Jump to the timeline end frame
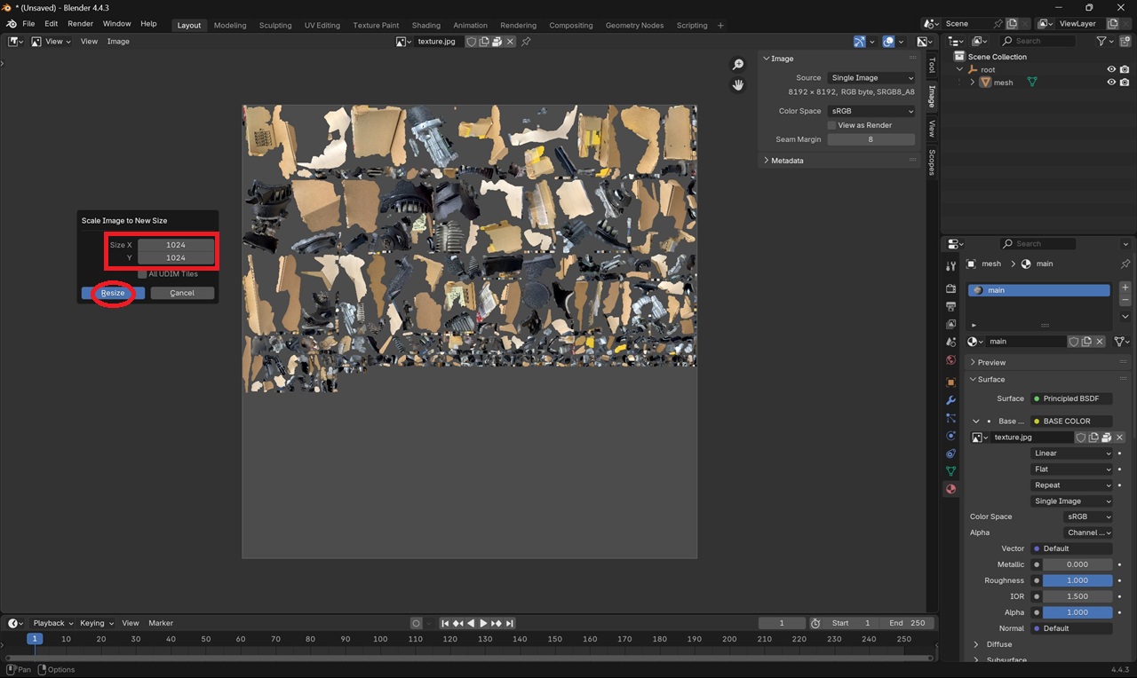 coord(510,623)
